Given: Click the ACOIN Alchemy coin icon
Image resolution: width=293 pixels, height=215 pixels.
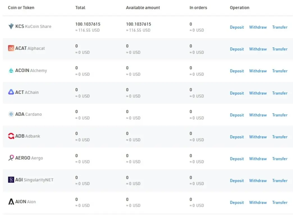Looking at the screenshot, I should point(11,70).
